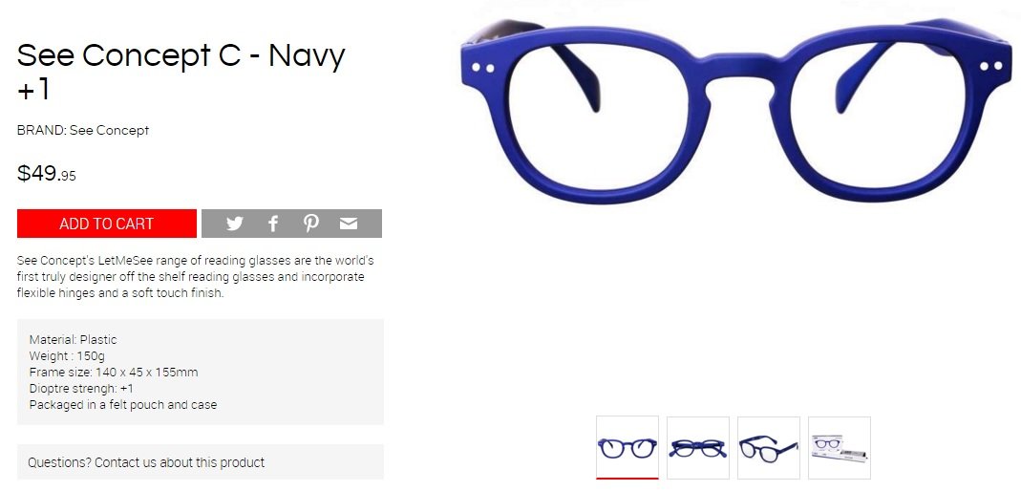Click the red ADD TO CART button
The width and height of the screenshot is (1021, 491).
click(x=107, y=224)
